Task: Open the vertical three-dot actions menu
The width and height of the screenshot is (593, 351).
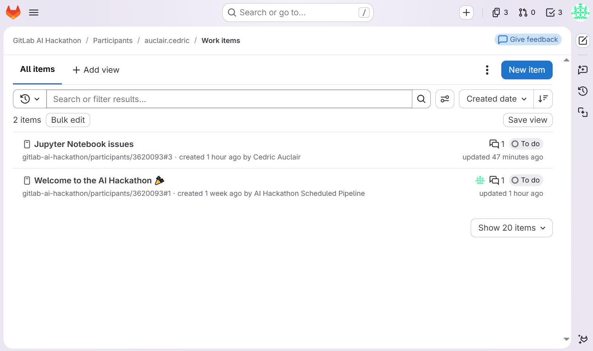Action: point(487,70)
